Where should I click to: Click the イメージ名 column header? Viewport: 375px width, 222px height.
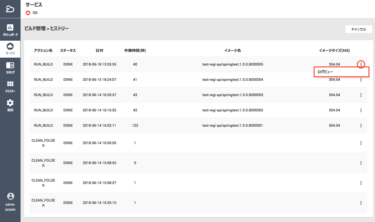(232, 51)
